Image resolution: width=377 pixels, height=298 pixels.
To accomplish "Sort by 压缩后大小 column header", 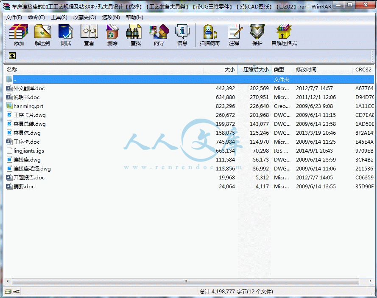I will pos(254,70).
